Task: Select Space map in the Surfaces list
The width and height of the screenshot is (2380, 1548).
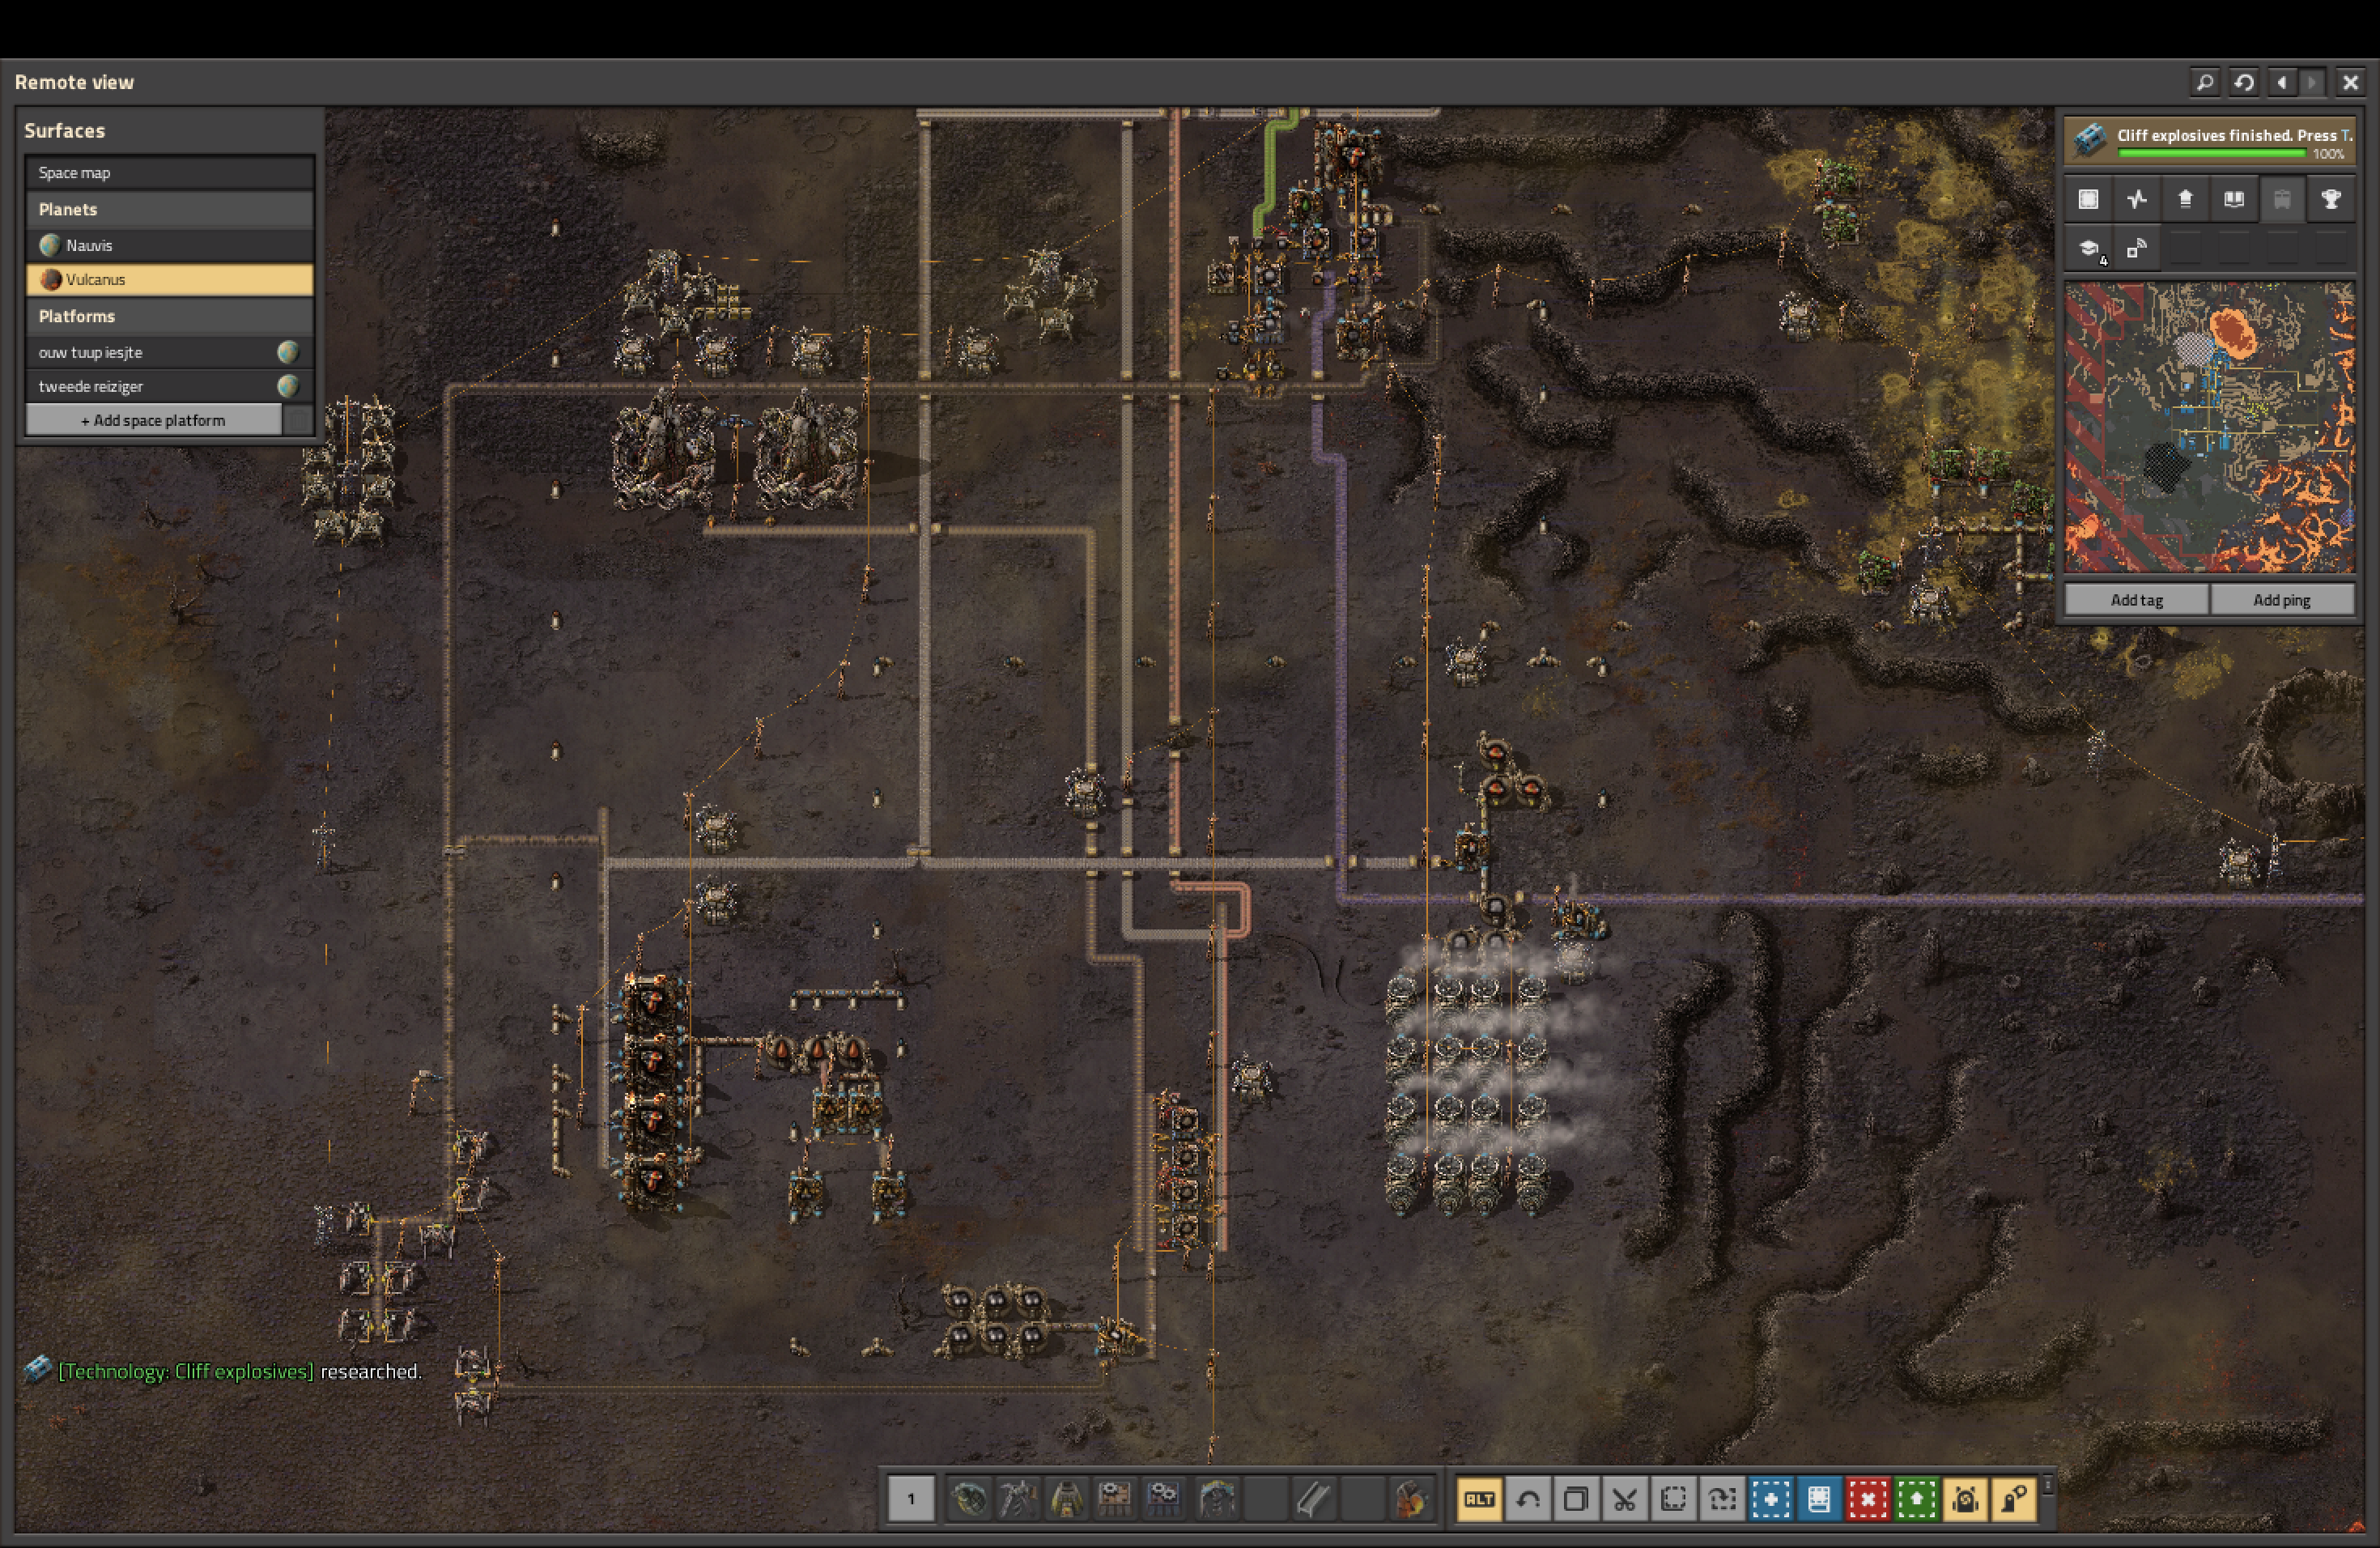Action: pyautogui.click(x=170, y=172)
